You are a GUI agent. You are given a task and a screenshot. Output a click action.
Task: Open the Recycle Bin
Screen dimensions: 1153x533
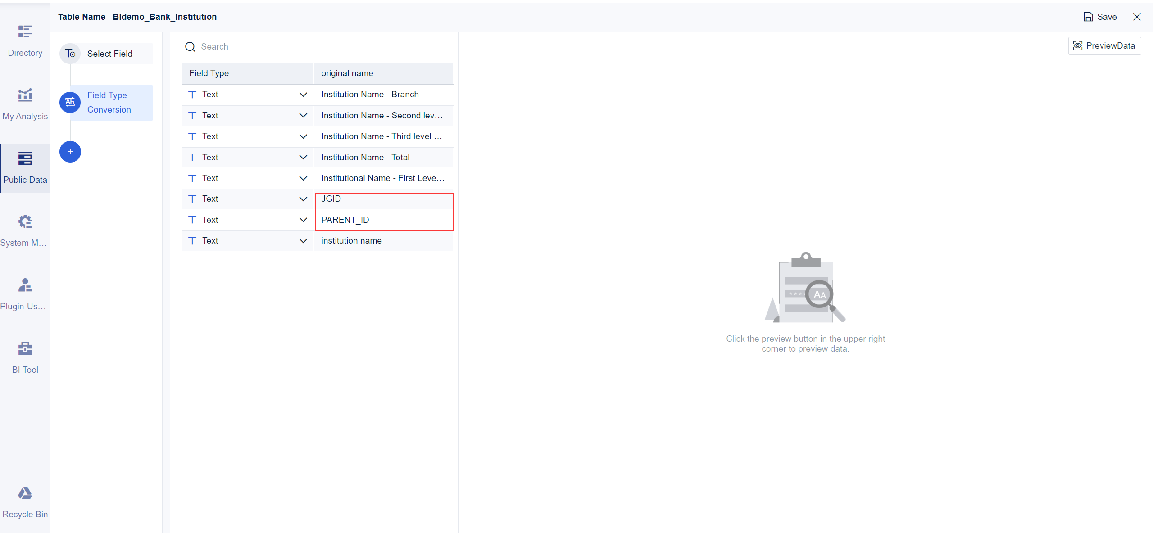tap(25, 501)
